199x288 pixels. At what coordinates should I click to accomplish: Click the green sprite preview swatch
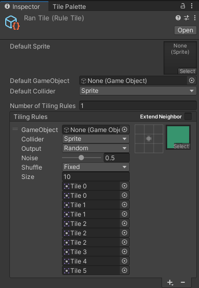click(178, 137)
